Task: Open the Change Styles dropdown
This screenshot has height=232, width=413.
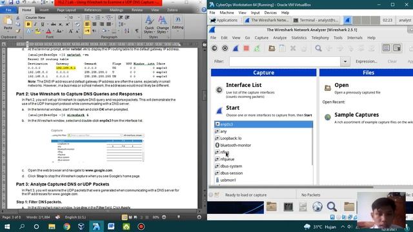Action: pyautogui.click(x=163, y=24)
